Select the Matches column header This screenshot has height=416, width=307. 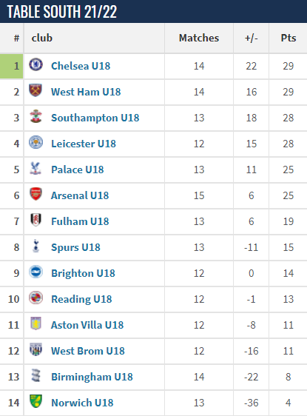(199, 38)
